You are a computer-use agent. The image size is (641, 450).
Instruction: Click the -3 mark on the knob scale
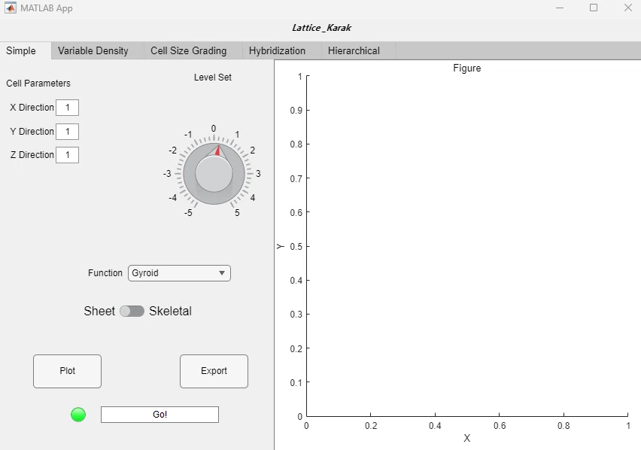coord(167,174)
